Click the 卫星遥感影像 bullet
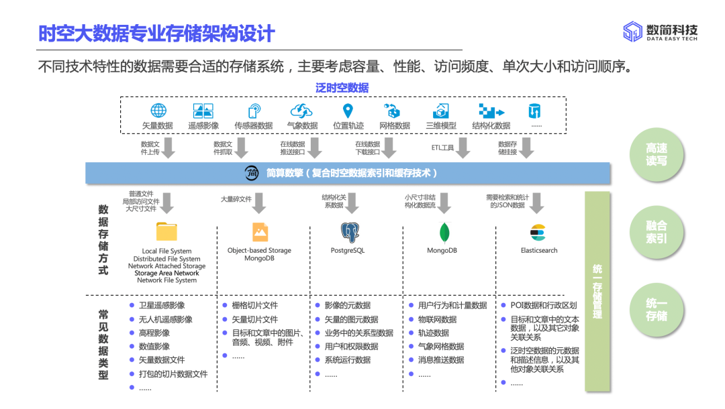The image size is (725, 409). point(161,305)
